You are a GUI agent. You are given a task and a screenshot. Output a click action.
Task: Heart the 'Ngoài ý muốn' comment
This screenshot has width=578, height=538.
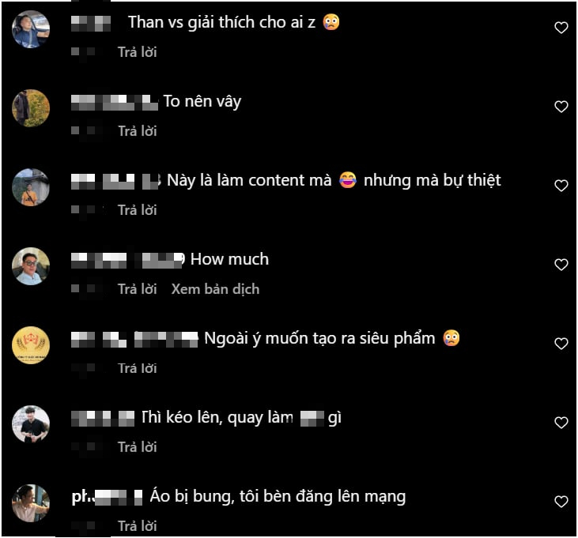point(561,344)
